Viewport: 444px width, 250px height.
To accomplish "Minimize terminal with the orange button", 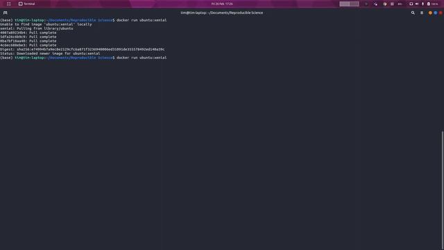I will (x=430, y=12).
